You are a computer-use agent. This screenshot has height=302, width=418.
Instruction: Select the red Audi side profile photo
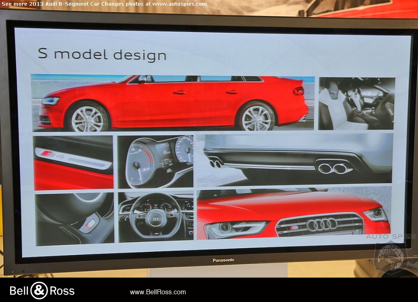[x=173, y=103]
